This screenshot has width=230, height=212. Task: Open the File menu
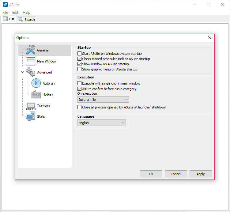click(5, 13)
